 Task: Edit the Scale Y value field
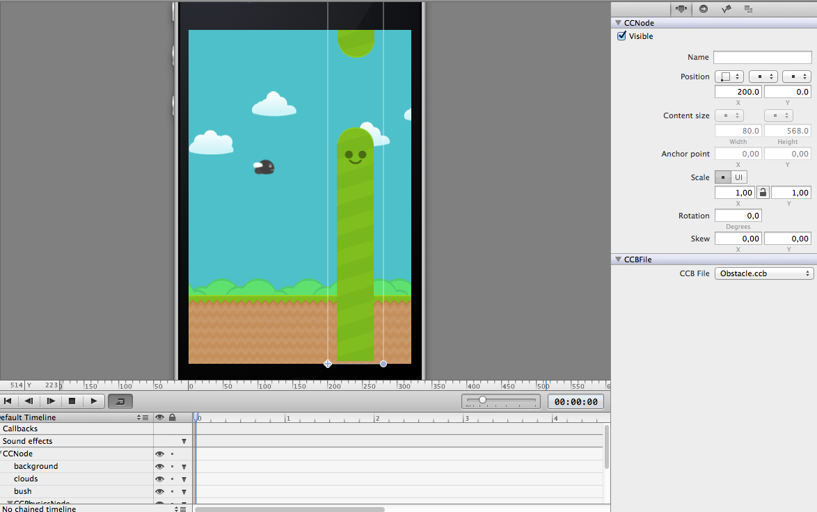[x=791, y=193]
